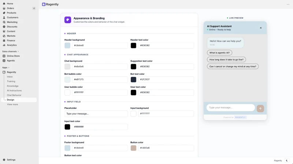Click the palette icon beside Appearance & Branding
Screen dimensions: 293x164
[68, 20]
